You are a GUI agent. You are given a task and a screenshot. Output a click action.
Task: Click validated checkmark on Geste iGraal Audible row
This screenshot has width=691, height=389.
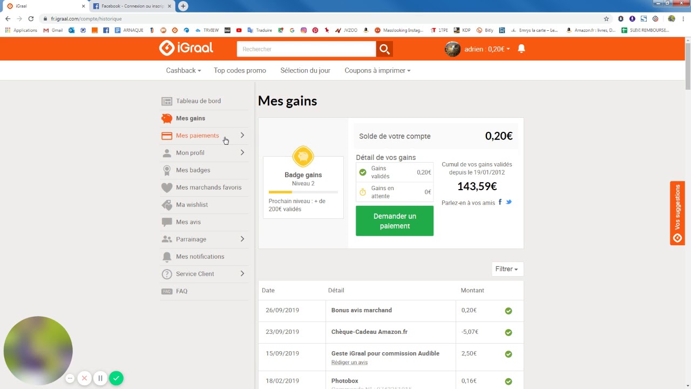[508, 354]
